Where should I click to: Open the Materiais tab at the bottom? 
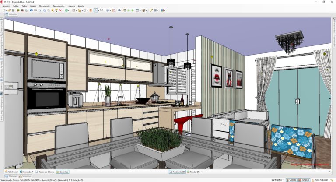[12, 176]
